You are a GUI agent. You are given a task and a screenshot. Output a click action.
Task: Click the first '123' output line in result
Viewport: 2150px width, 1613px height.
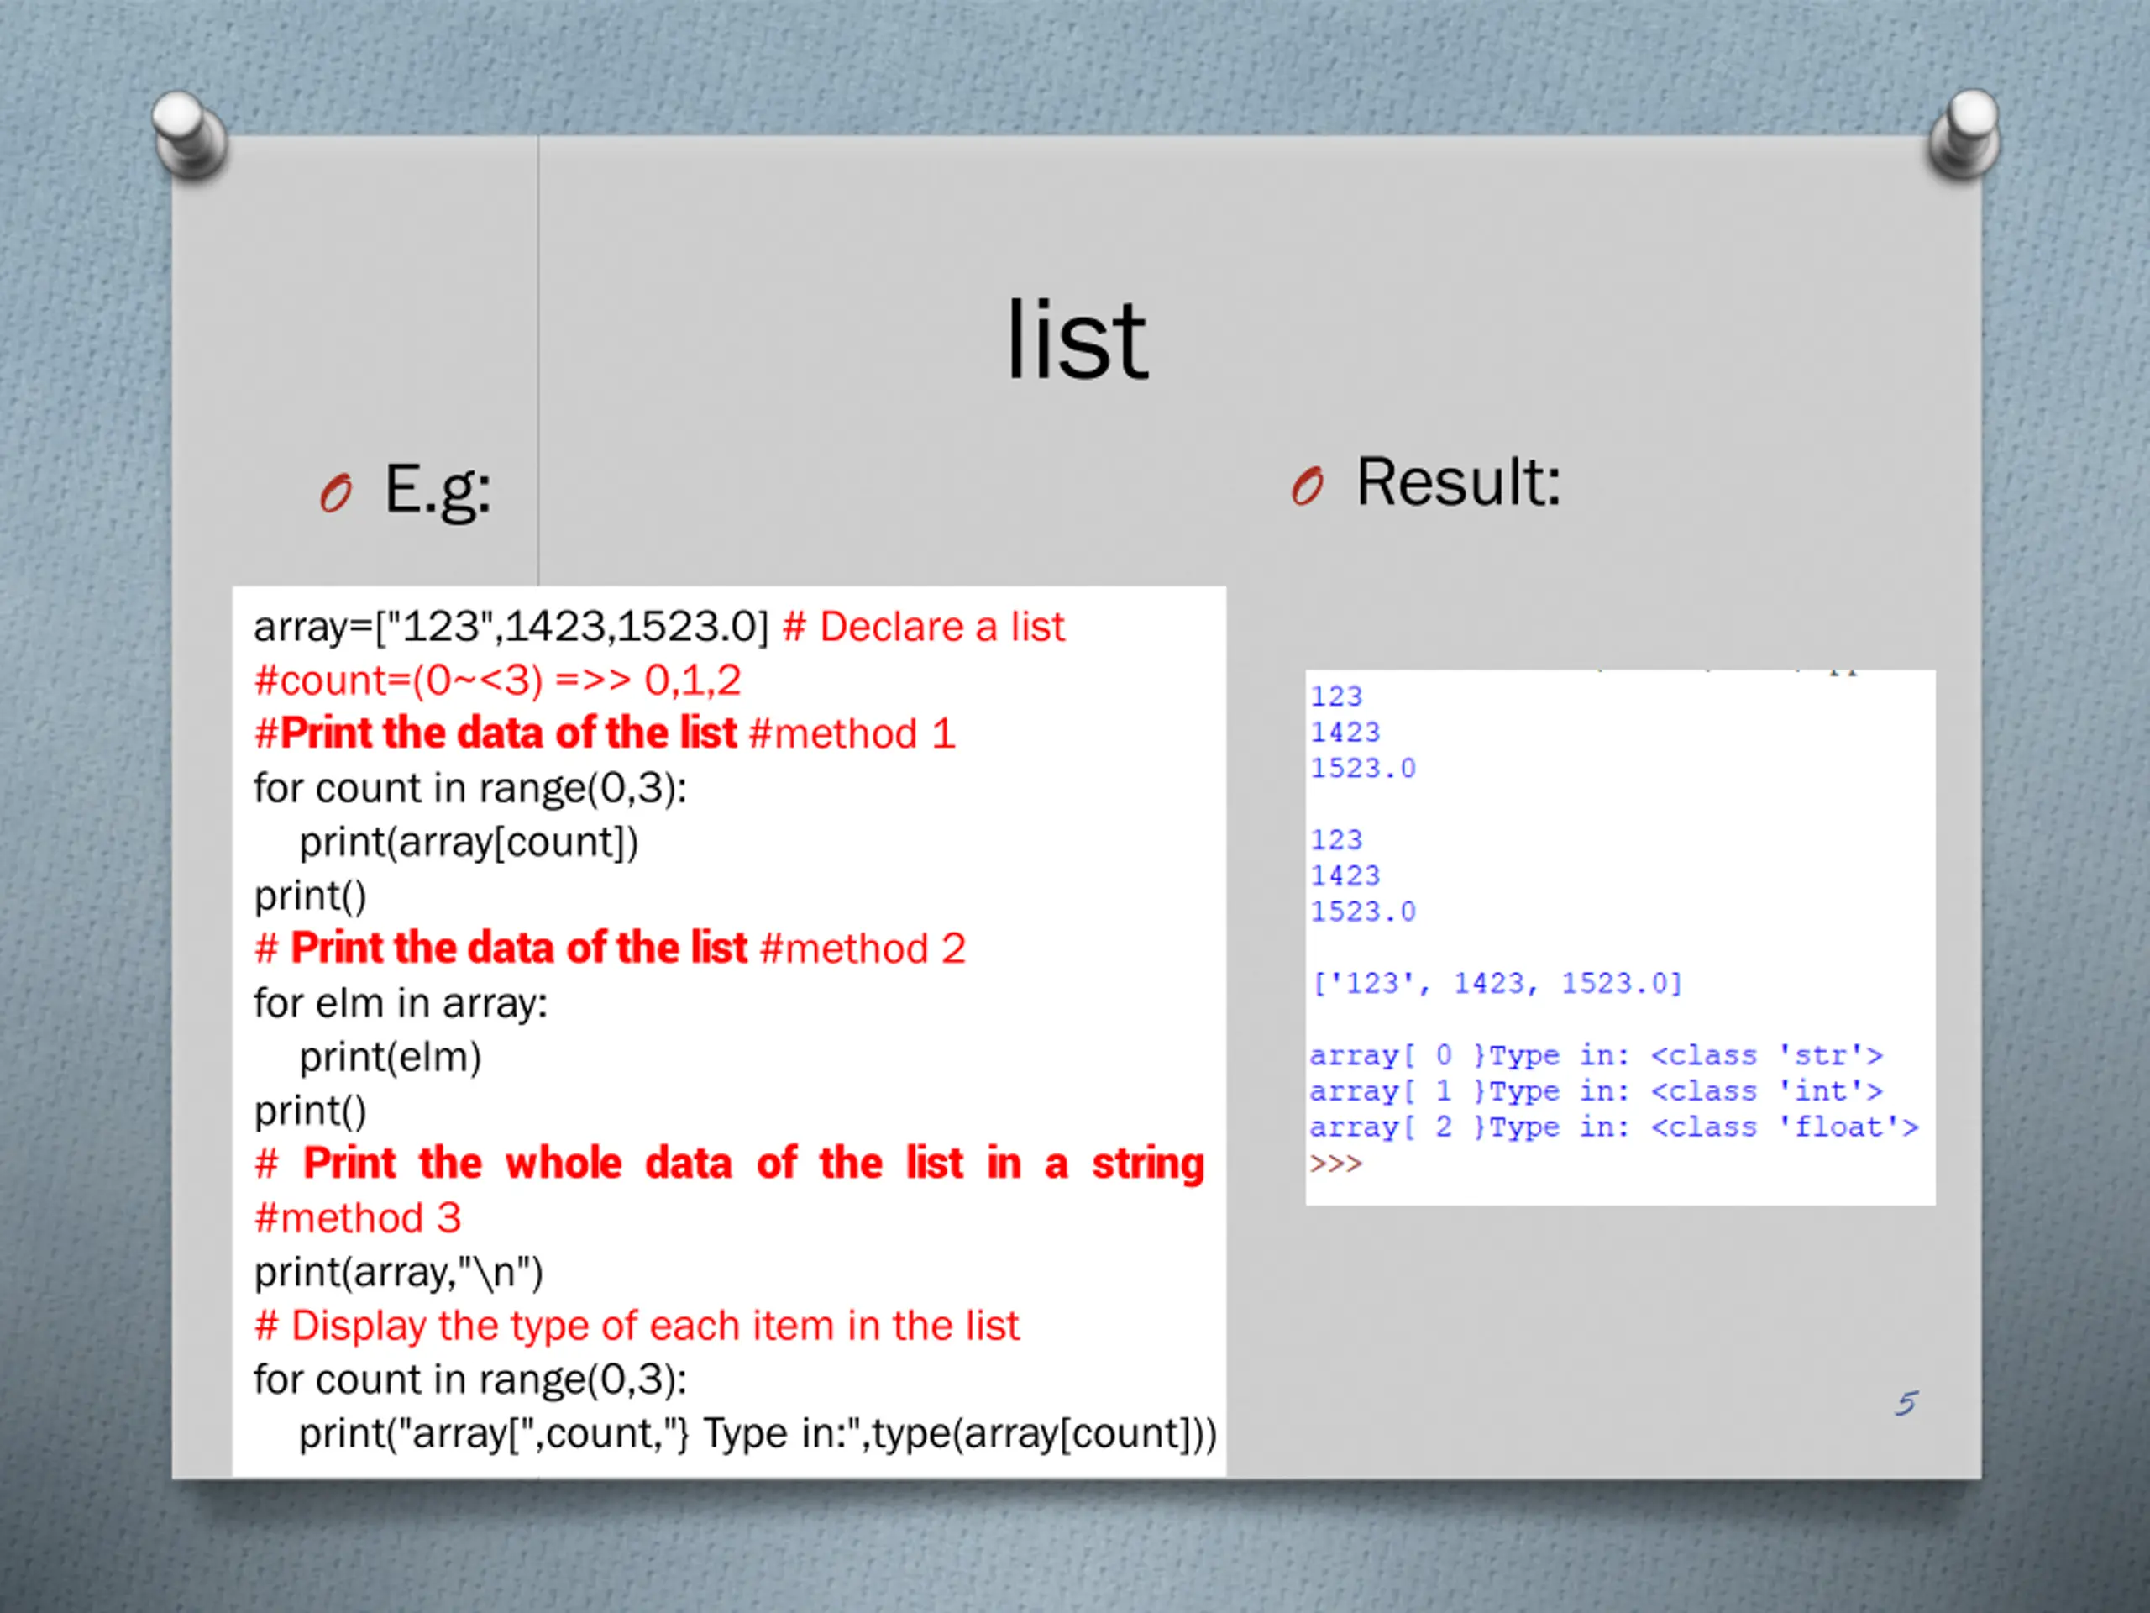click(1336, 696)
